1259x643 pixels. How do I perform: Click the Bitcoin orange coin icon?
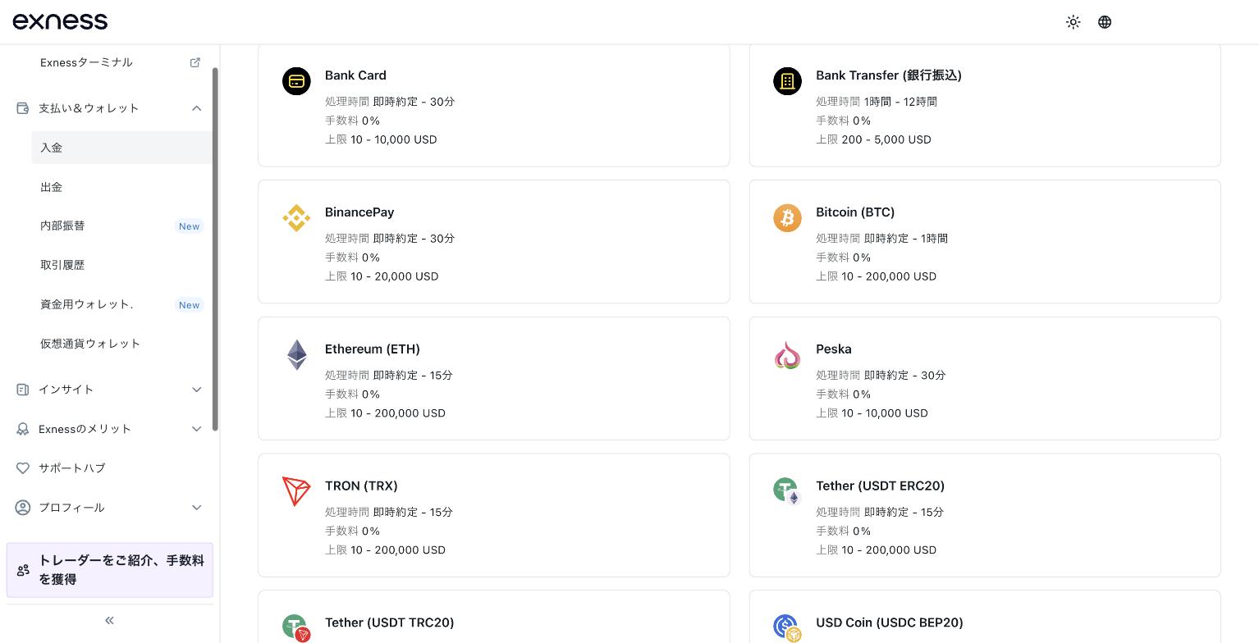[x=787, y=218]
